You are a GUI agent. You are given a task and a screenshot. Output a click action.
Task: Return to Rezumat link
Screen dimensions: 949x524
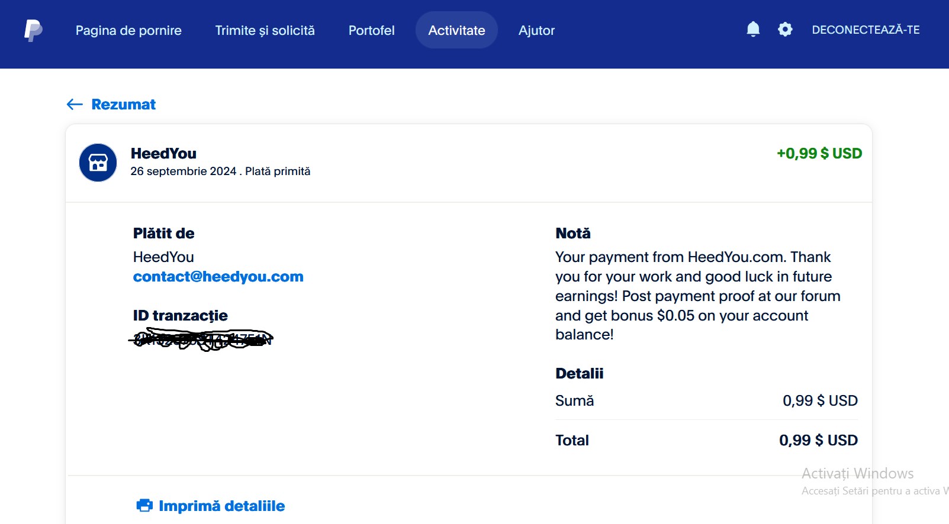(123, 105)
